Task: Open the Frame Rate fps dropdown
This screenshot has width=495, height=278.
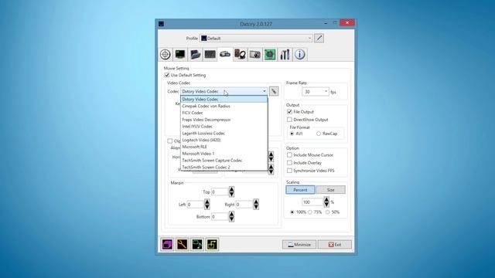Action: click(316, 91)
